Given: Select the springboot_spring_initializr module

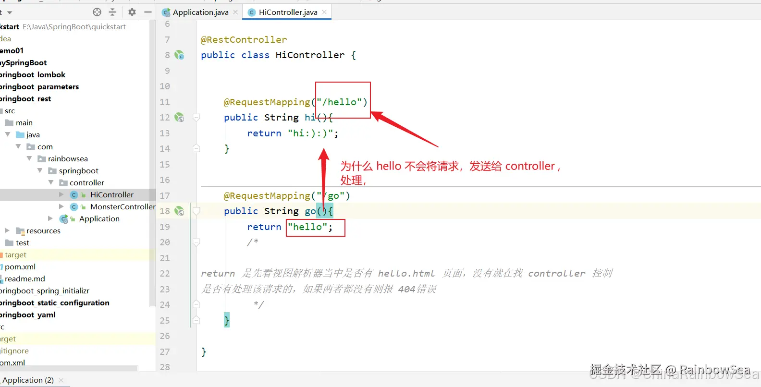Looking at the screenshot, I should coord(45,290).
